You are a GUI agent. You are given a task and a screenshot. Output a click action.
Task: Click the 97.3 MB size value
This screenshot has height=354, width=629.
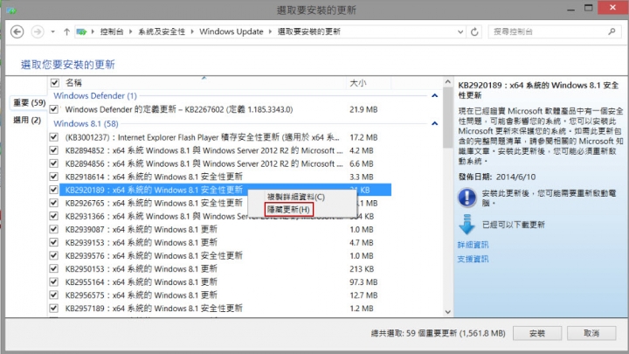363,281
